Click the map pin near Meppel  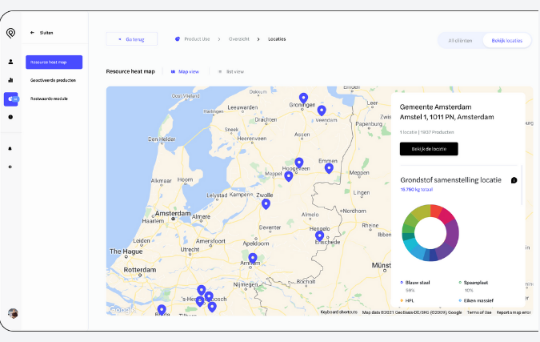(x=289, y=177)
